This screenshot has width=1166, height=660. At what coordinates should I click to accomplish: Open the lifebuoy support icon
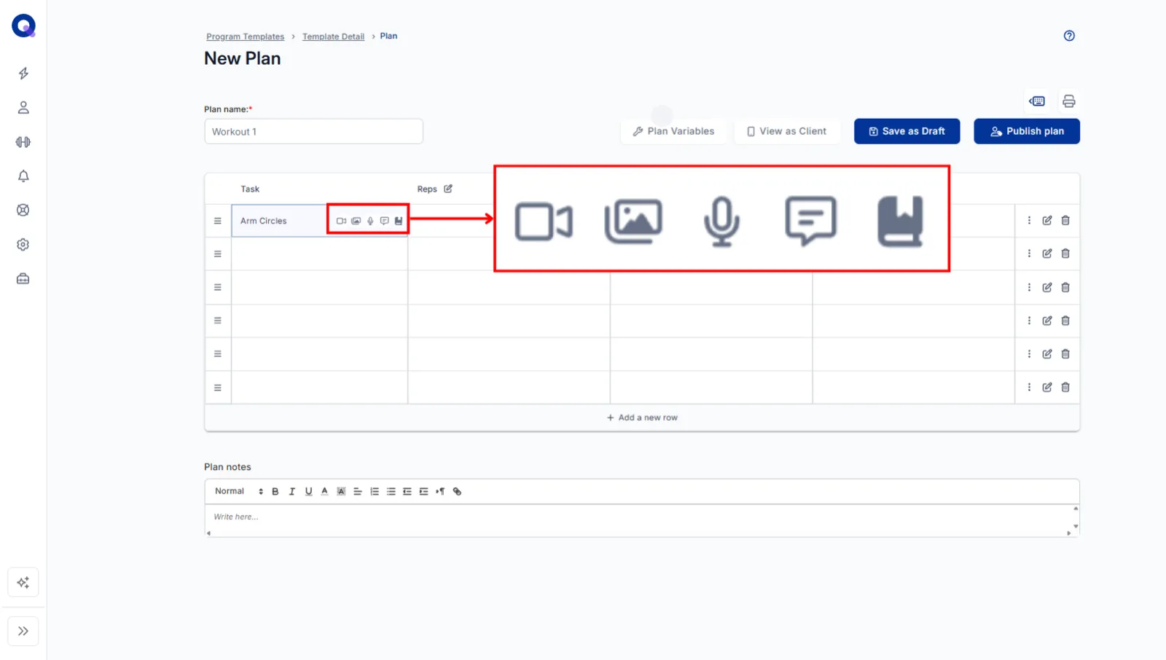click(x=23, y=210)
